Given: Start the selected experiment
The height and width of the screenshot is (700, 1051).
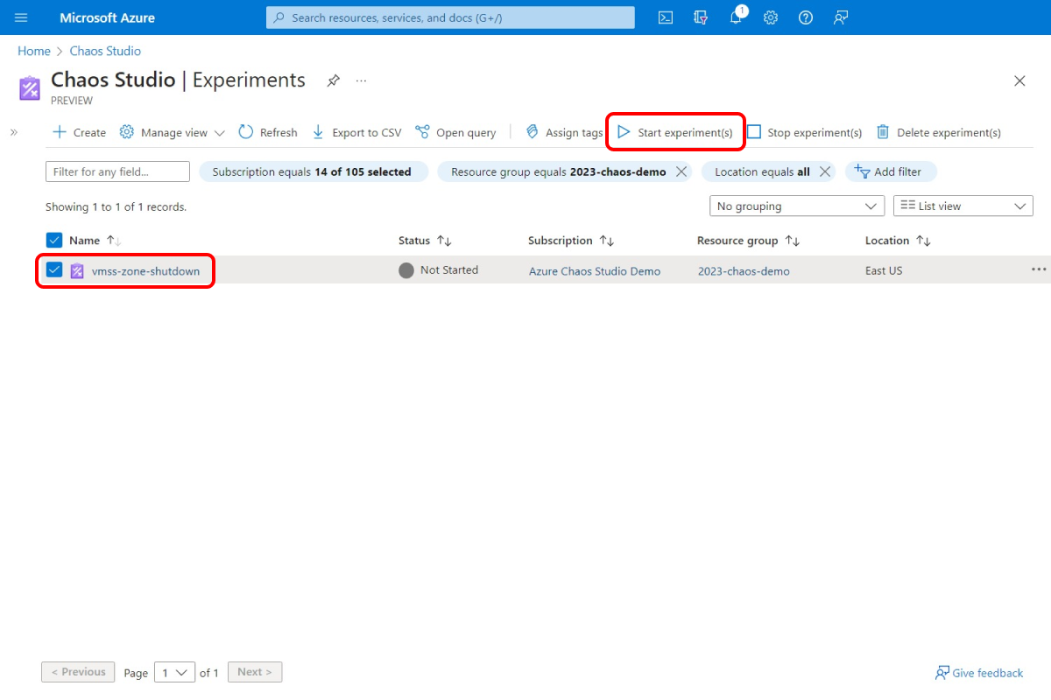Looking at the screenshot, I should point(674,132).
